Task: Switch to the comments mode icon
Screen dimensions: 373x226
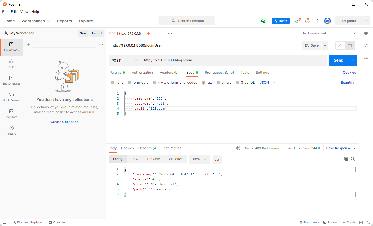Action: coord(350,45)
